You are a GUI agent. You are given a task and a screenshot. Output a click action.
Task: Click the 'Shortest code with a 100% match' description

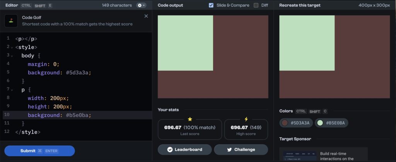(x=77, y=24)
